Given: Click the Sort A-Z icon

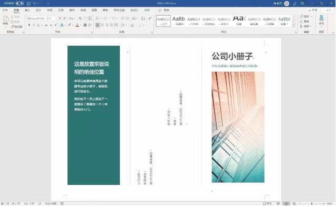Looking at the screenshot, I should [x=143, y=18].
